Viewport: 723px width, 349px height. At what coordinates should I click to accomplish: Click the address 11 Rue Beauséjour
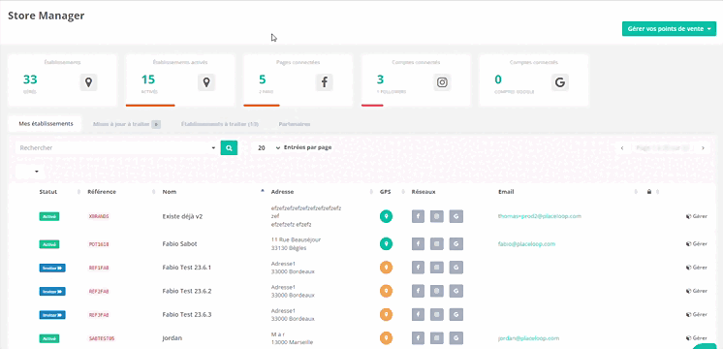point(296,239)
